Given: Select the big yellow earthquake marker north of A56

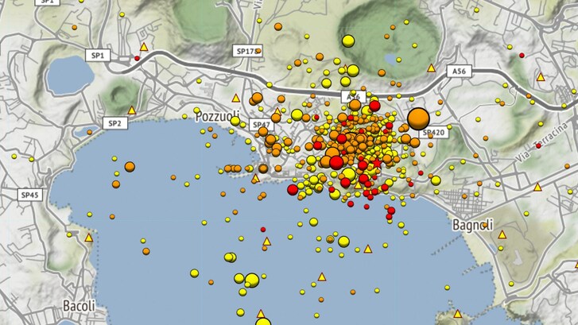Looking at the screenshot, I should click(347, 41).
